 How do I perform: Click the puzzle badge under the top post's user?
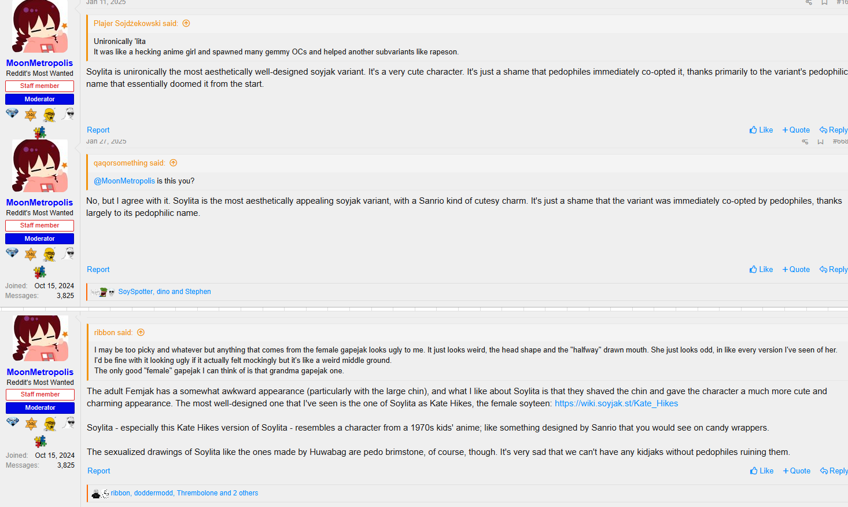coord(39,133)
